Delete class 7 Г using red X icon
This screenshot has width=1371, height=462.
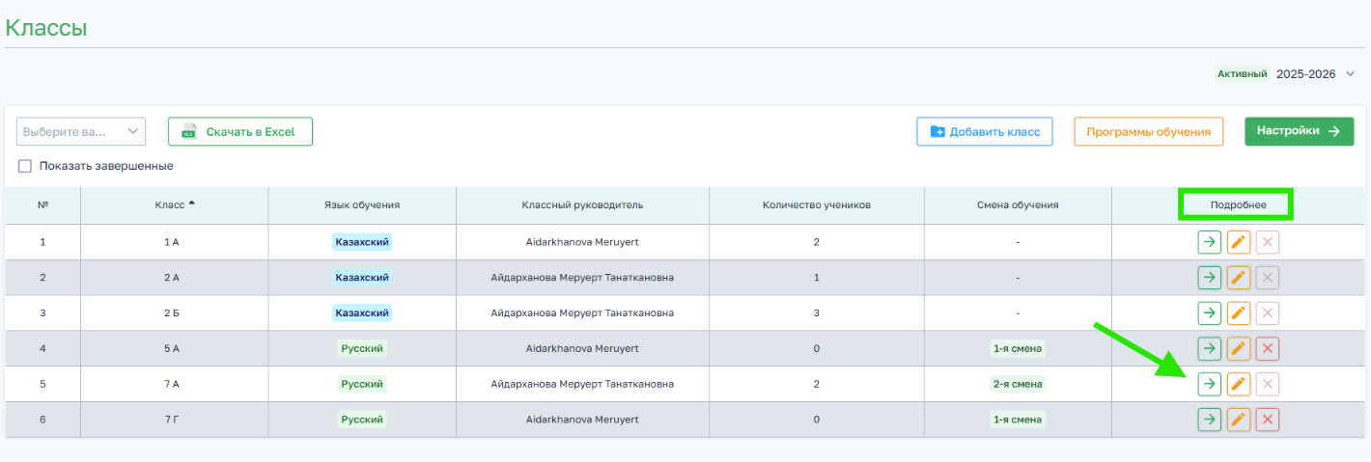coord(1268,420)
